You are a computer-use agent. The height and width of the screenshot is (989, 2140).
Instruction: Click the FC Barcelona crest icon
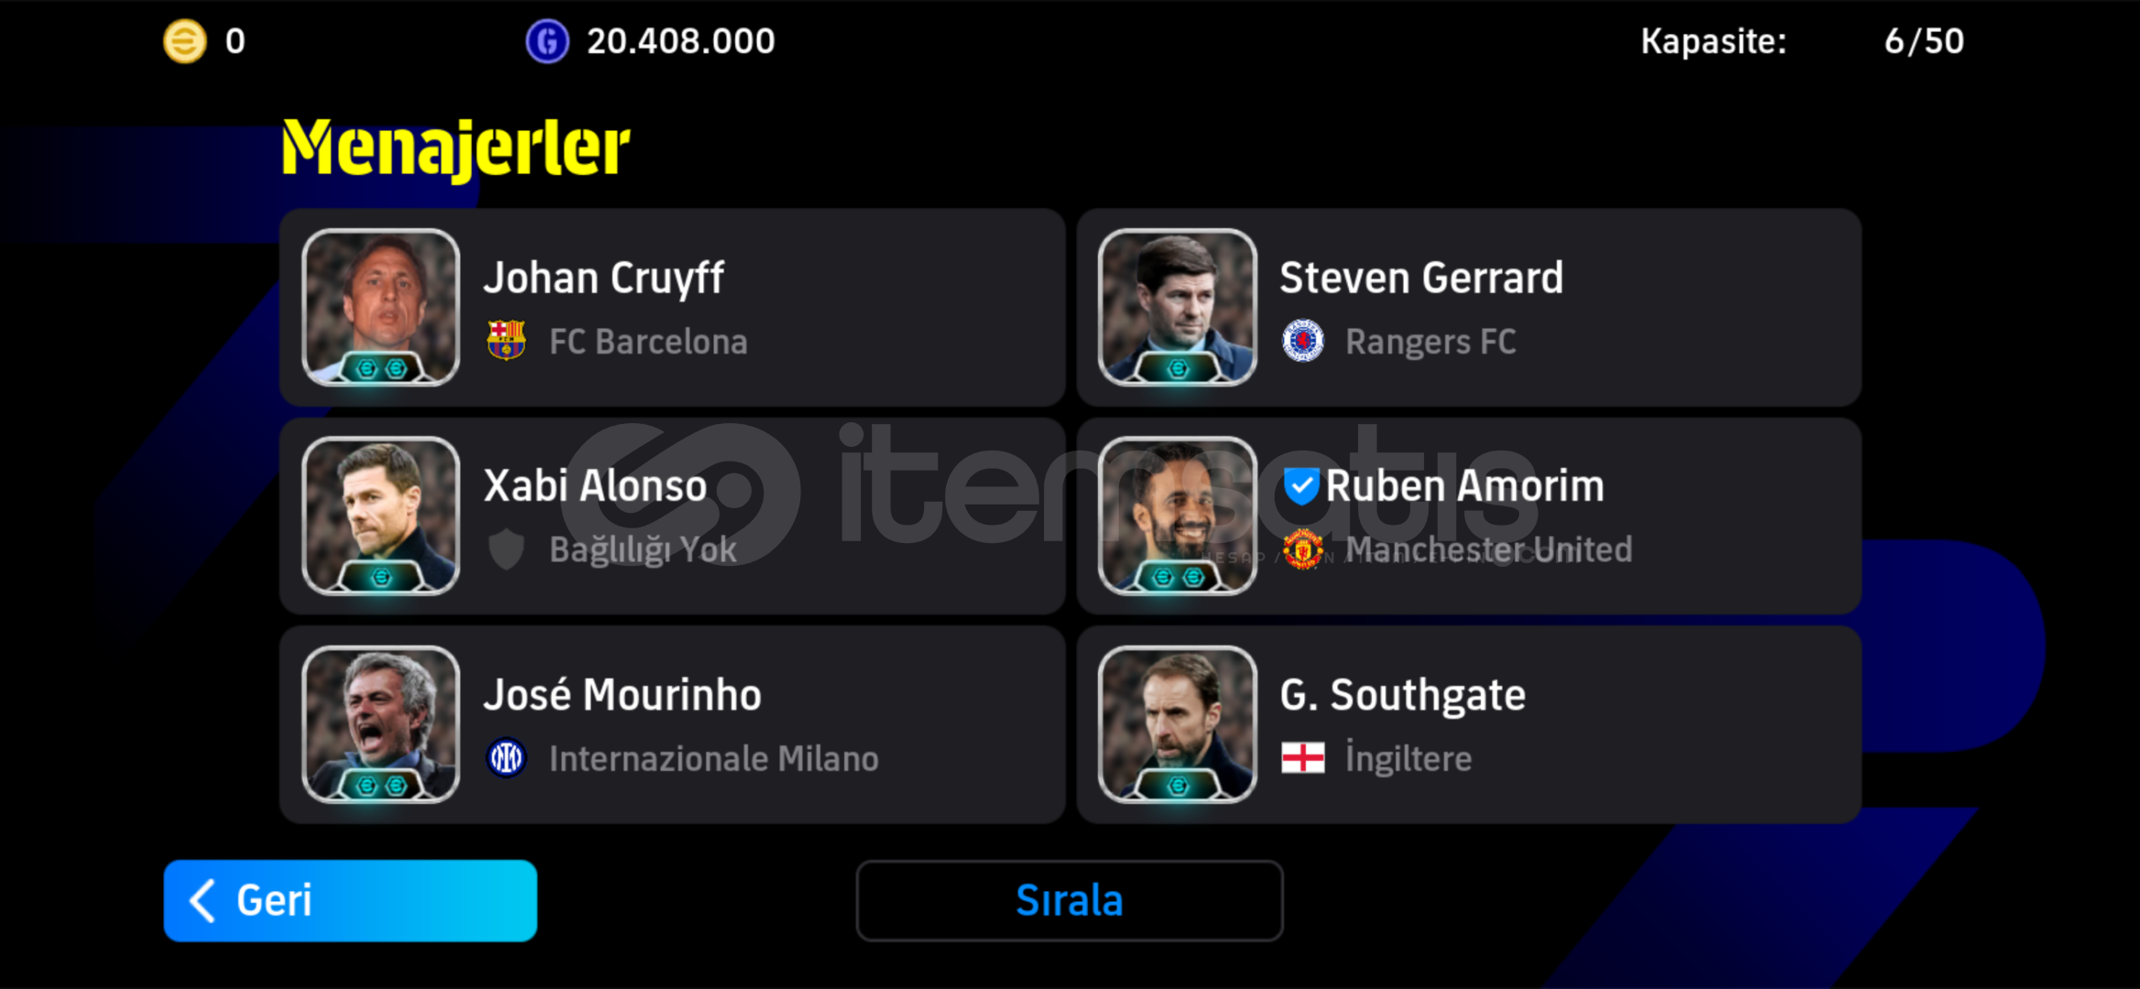click(505, 340)
